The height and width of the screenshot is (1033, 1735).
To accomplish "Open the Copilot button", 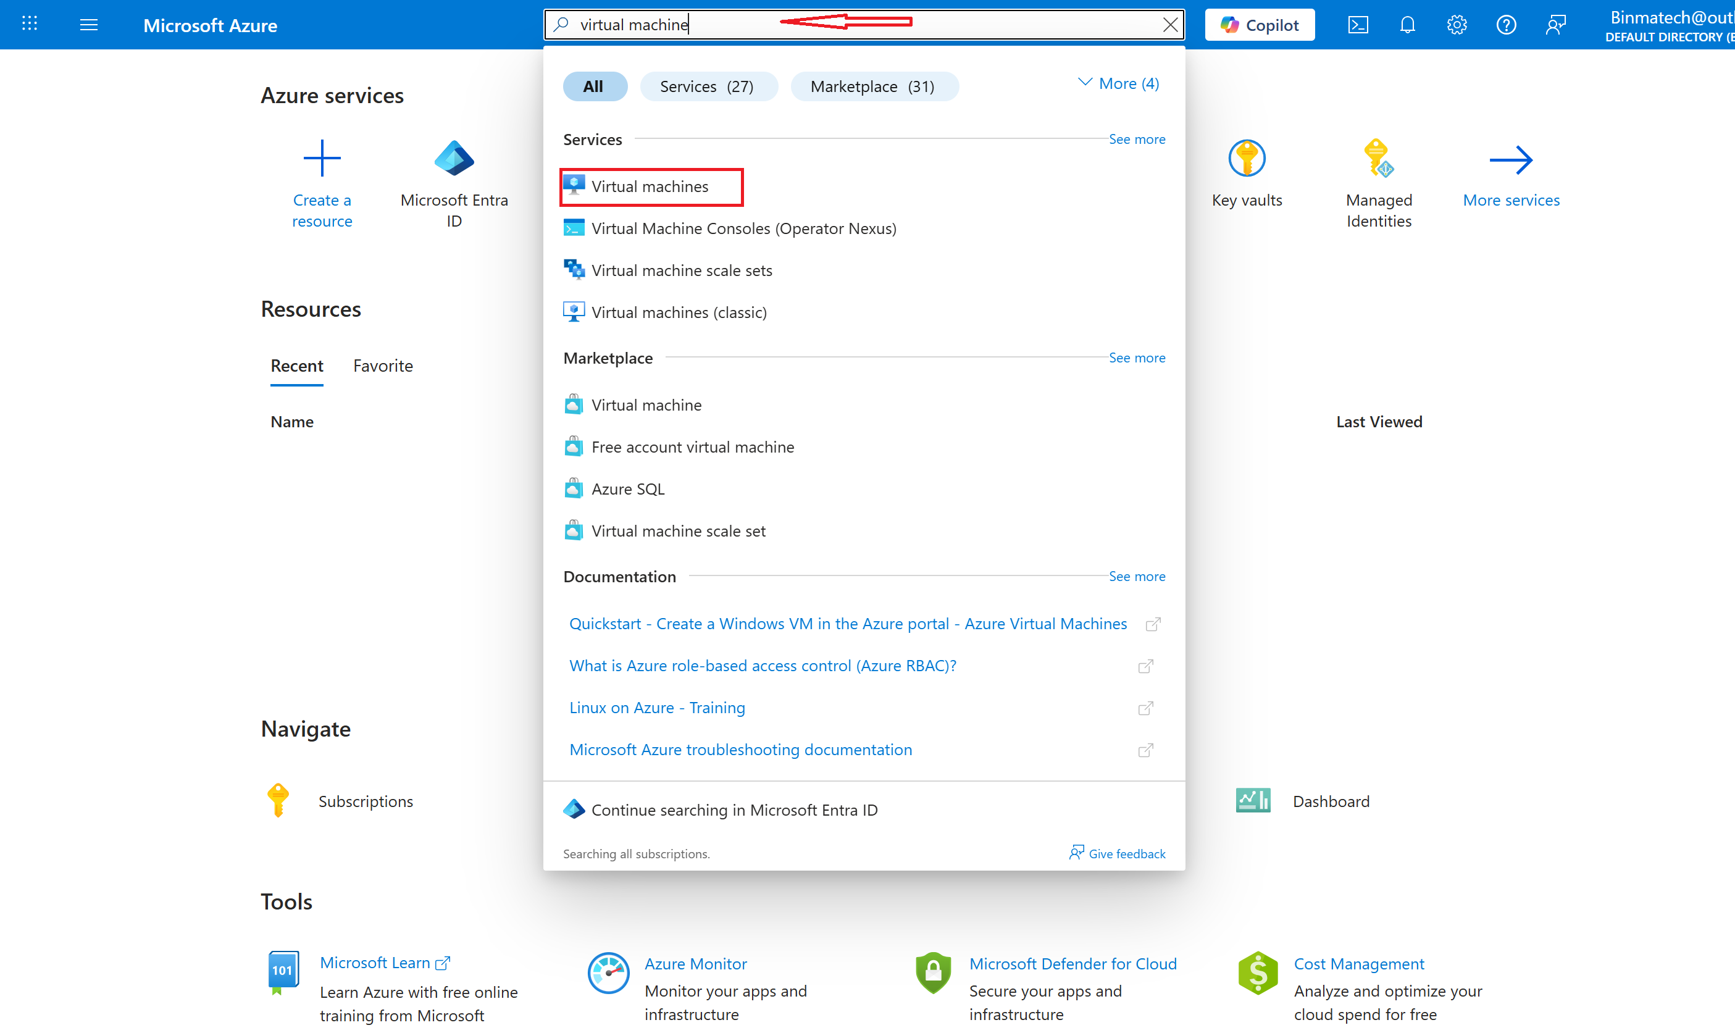I will 1260,25.
